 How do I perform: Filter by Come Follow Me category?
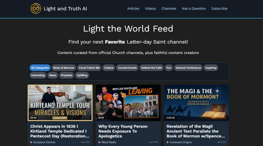coord(89,68)
